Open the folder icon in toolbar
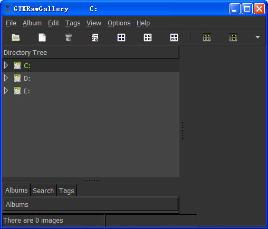This screenshot has width=268, height=229. [x=16, y=37]
